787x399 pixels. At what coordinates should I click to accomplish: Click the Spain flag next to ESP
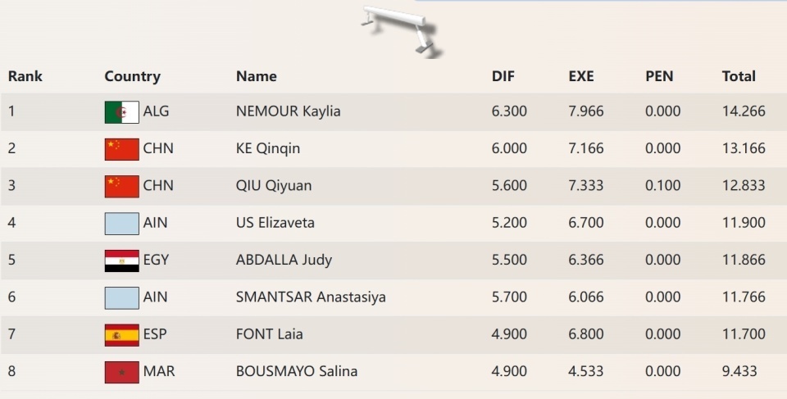point(121,334)
